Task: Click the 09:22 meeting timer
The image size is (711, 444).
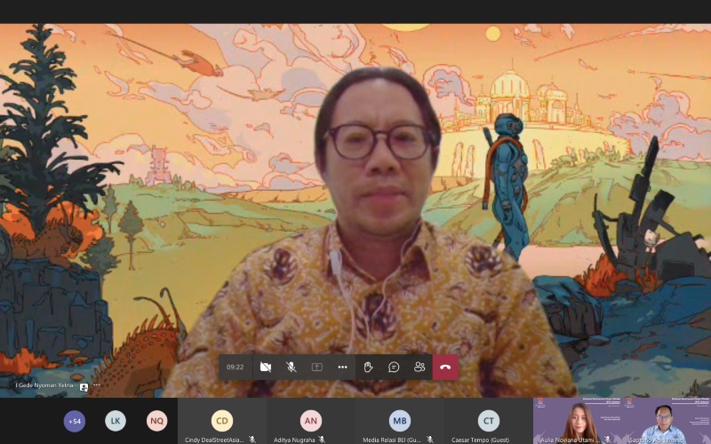Action: click(x=235, y=367)
